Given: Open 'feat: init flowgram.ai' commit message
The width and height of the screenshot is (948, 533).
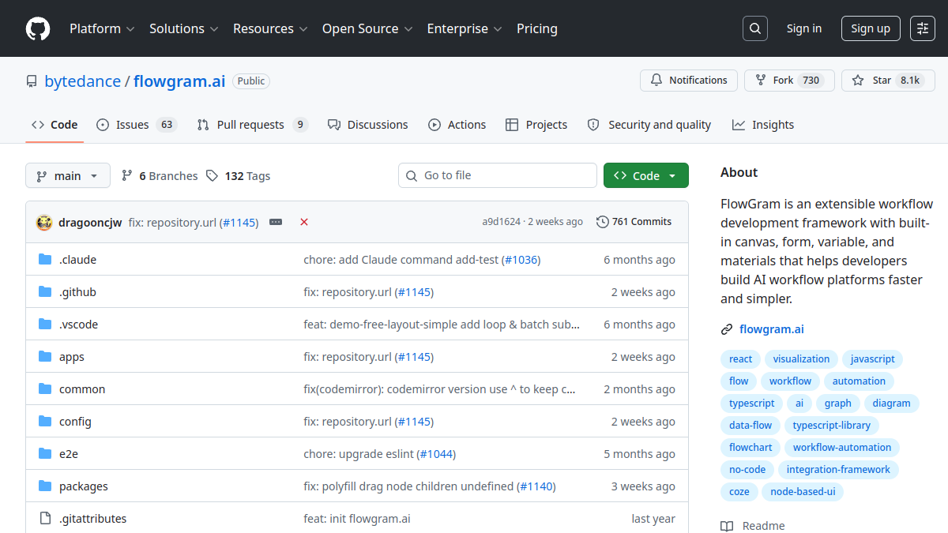Looking at the screenshot, I should coord(357,519).
